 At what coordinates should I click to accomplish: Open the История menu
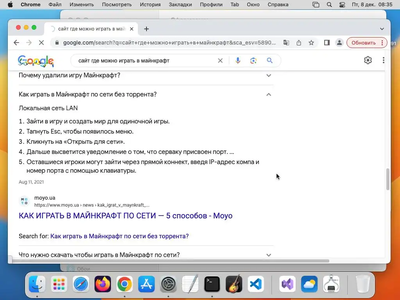[150, 5]
